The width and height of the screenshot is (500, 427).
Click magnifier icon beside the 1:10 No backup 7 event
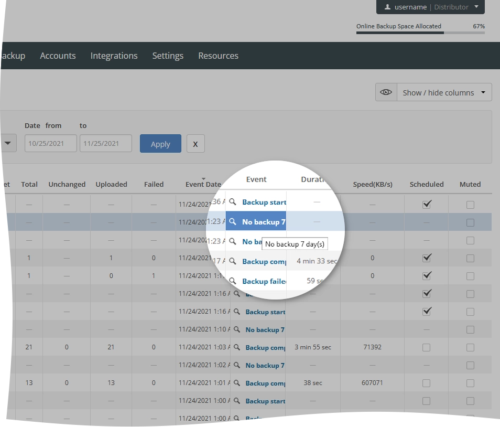[236, 329]
